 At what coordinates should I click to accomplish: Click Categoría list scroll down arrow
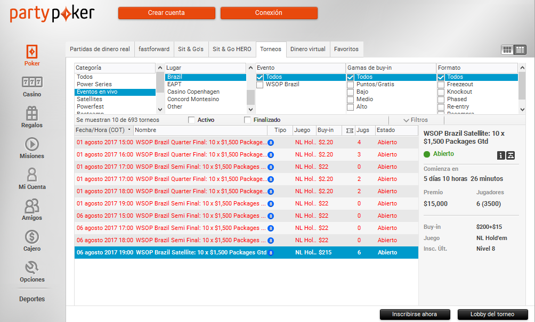pyautogui.click(x=160, y=110)
